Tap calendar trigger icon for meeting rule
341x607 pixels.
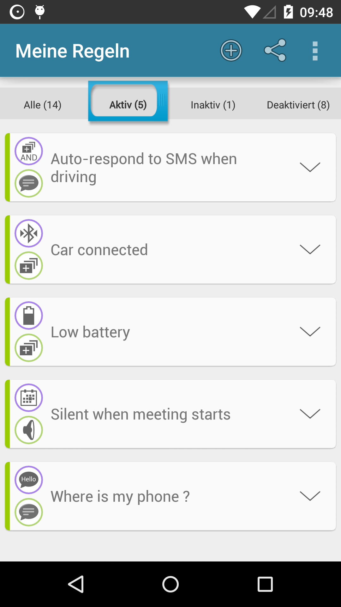[29, 398]
